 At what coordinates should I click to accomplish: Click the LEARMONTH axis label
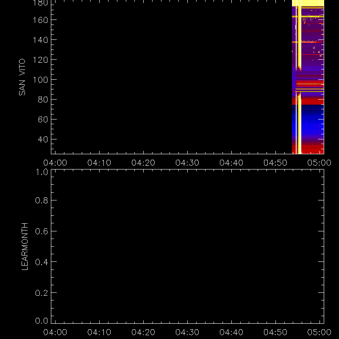pyautogui.click(x=25, y=247)
